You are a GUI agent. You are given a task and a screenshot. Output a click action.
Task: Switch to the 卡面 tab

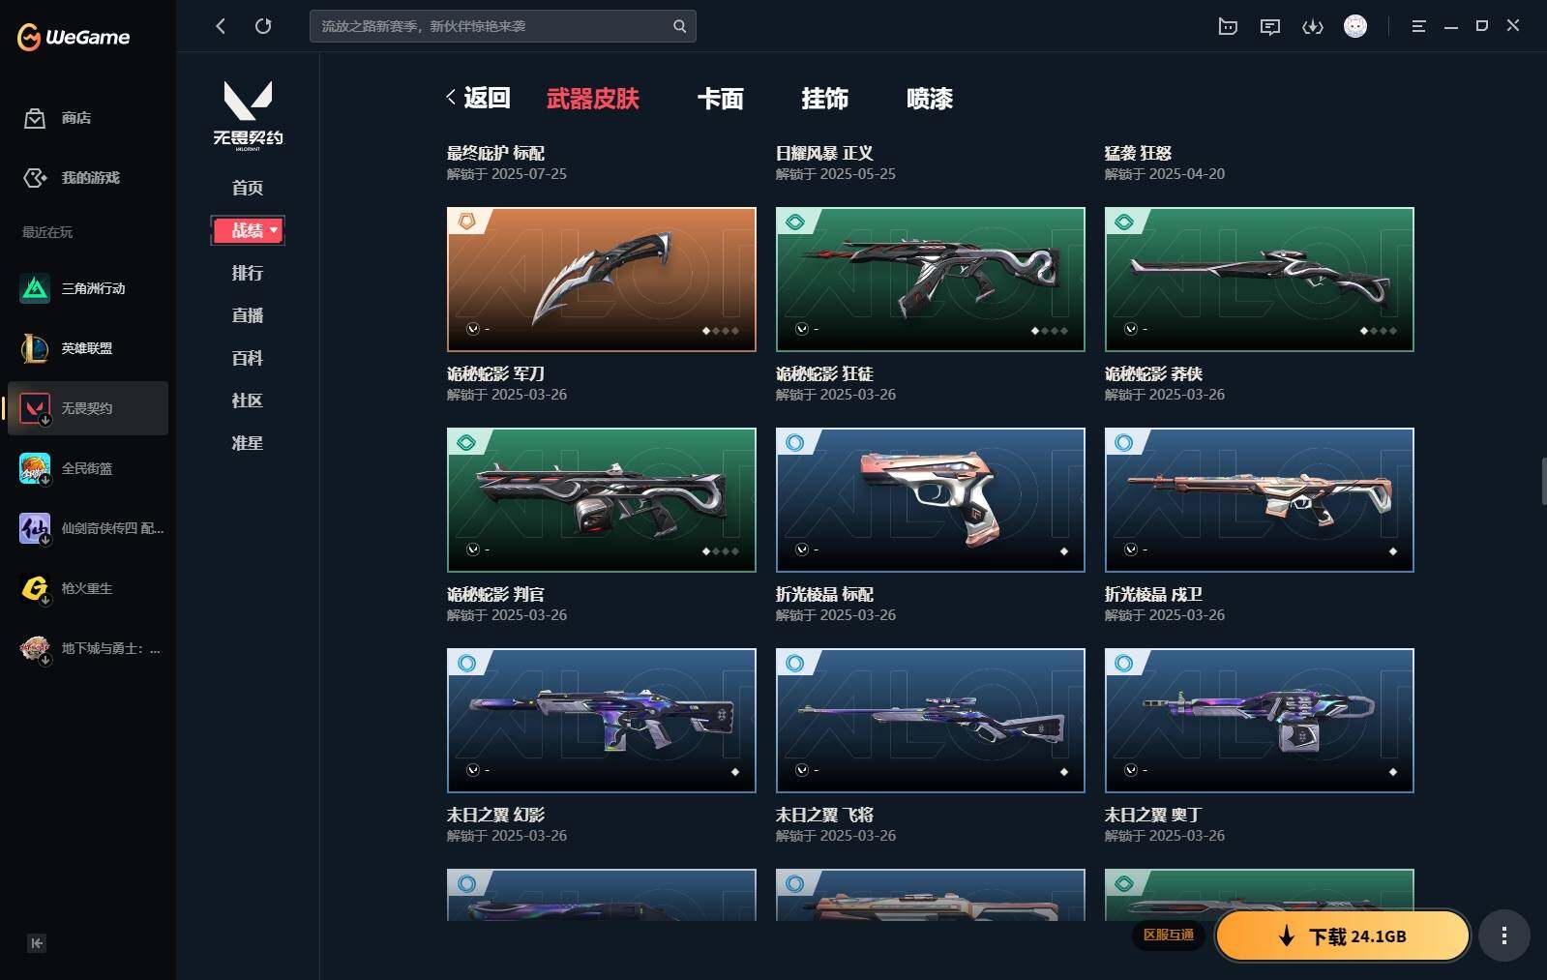click(721, 99)
